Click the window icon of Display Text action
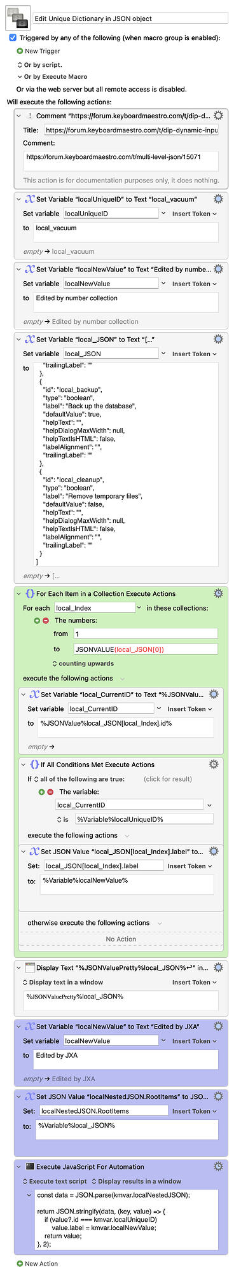The image size is (234, 1272). point(30,967)
